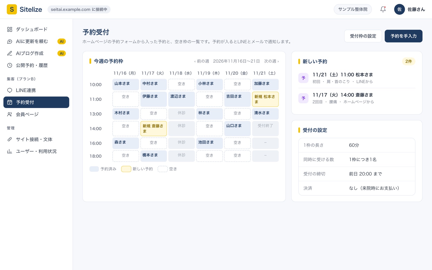
Task: Open AIに更新を頼む in the sidebar
Action: click(x=36, y=41)
